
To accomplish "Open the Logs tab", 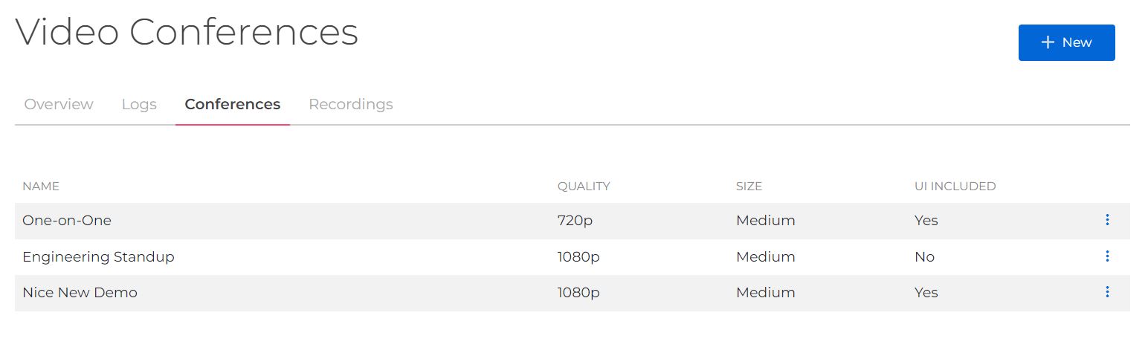I will [x=139, y=104].
